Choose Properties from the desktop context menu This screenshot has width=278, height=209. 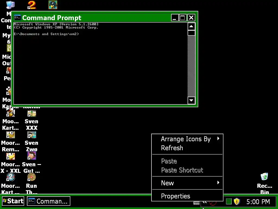pyautogui.click(x=187, y=196)
